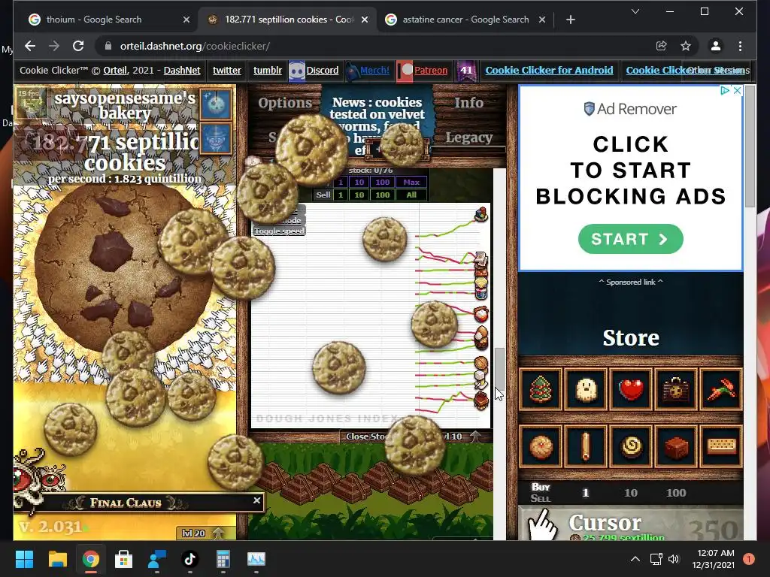Buy the swirl pinwheel cookie upgrade
This screenshot has width=770, height=577.
point(631,446)
